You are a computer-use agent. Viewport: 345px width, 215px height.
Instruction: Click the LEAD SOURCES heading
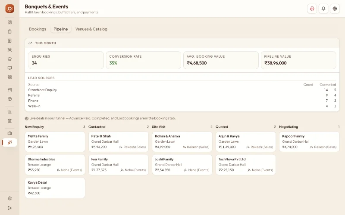[x=41, y=78]
